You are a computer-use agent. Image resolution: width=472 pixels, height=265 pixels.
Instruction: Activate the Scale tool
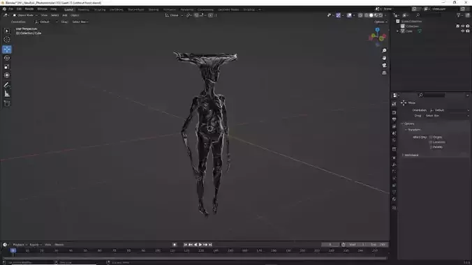coord(7,67)
